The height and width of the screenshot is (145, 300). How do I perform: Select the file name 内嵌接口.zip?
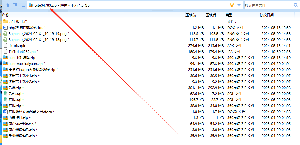pyautogui.click(x=18, y=118)
